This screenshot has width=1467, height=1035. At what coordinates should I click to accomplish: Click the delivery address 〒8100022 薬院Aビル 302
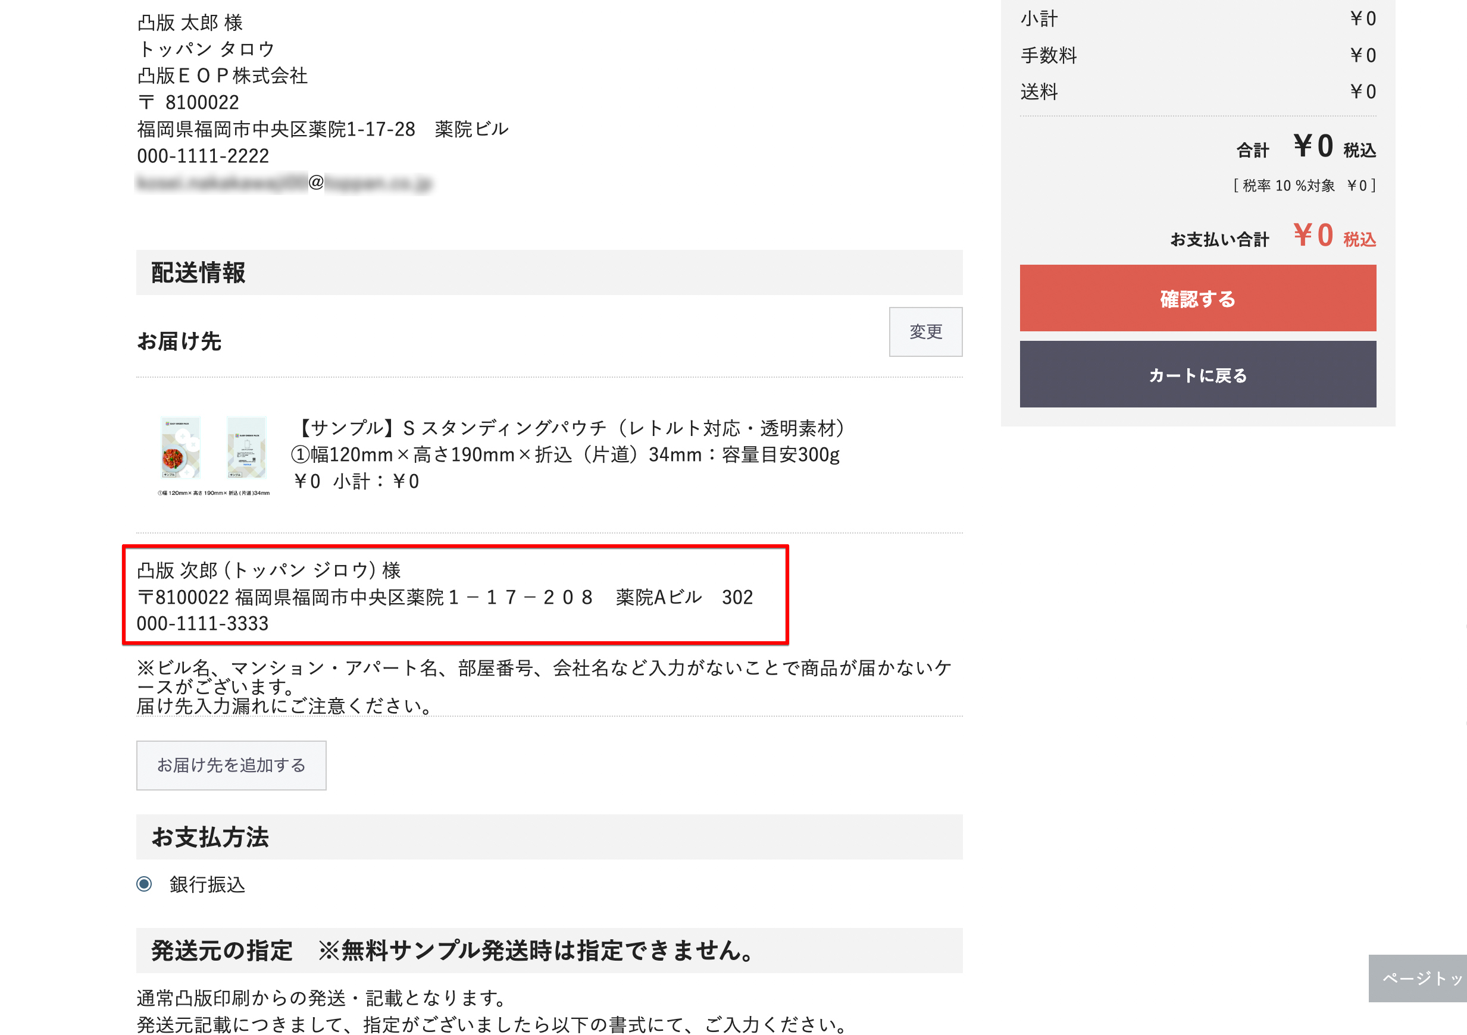tap(445, 597)
